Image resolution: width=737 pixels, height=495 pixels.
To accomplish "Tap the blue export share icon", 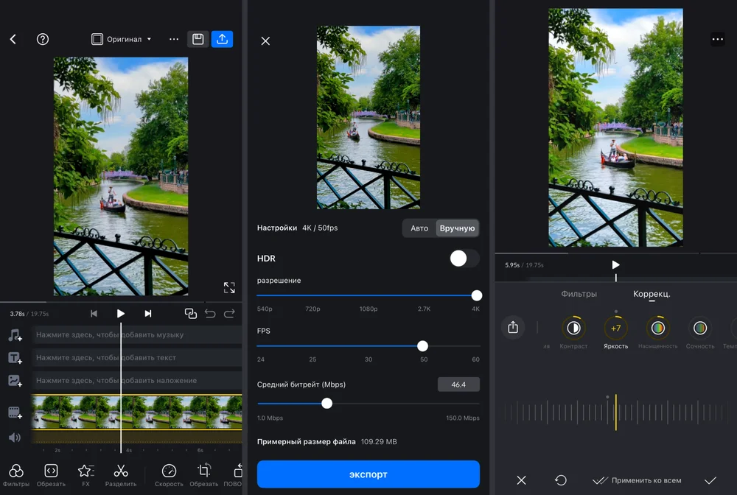I will pyautogui.click(x=222, y=39).
